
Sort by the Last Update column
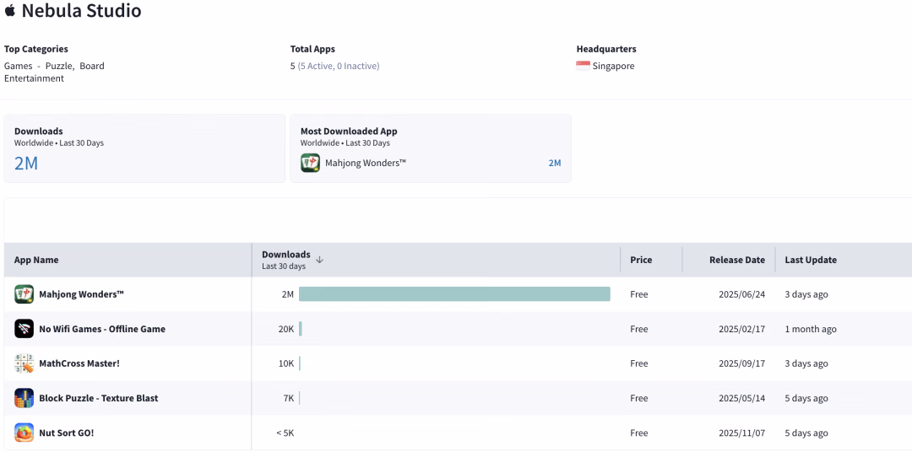coord(811,260)
